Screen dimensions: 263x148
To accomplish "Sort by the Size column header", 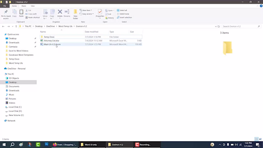I will tap(132, 32).
